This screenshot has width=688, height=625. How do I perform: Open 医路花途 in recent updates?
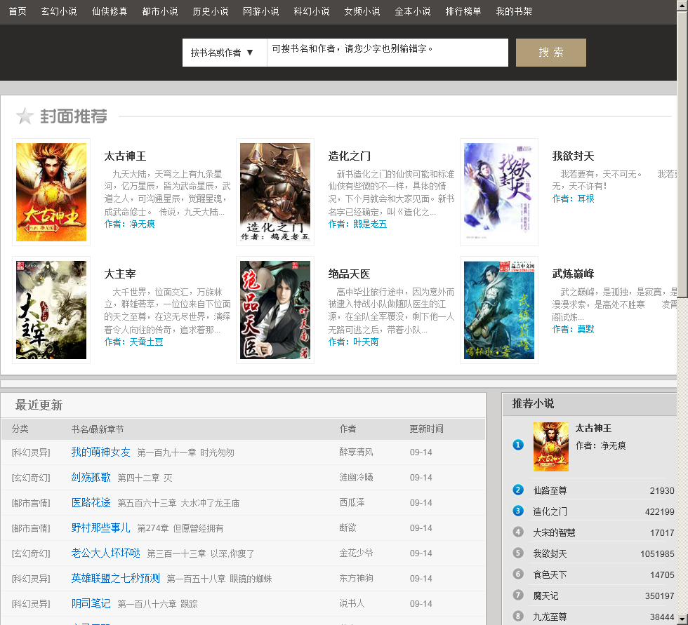pos(91,503)
